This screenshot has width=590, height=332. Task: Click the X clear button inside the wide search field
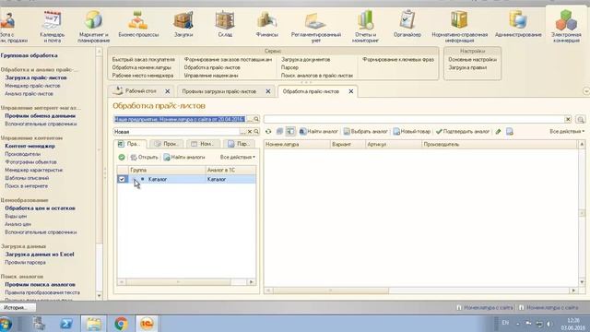click(x=568, y=119)
